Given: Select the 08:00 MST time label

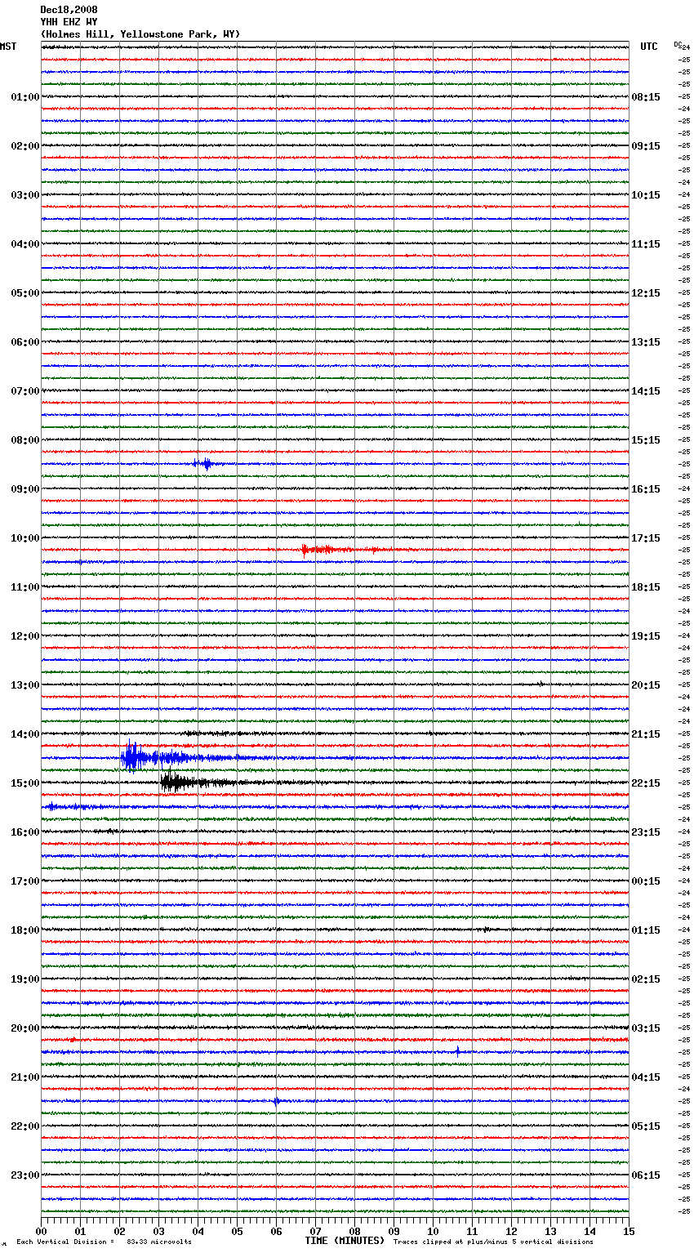Looking at the screenshot, I should tap(25, 440).
